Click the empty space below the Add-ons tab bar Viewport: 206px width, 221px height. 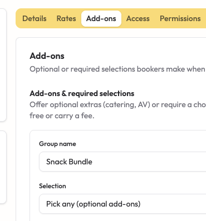(x=111, y=33)
